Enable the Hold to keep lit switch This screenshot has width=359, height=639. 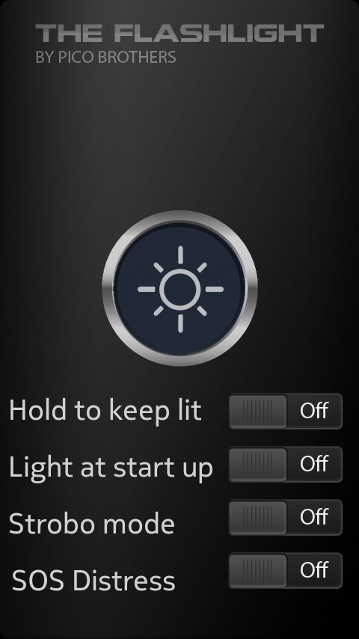point(285,411)
